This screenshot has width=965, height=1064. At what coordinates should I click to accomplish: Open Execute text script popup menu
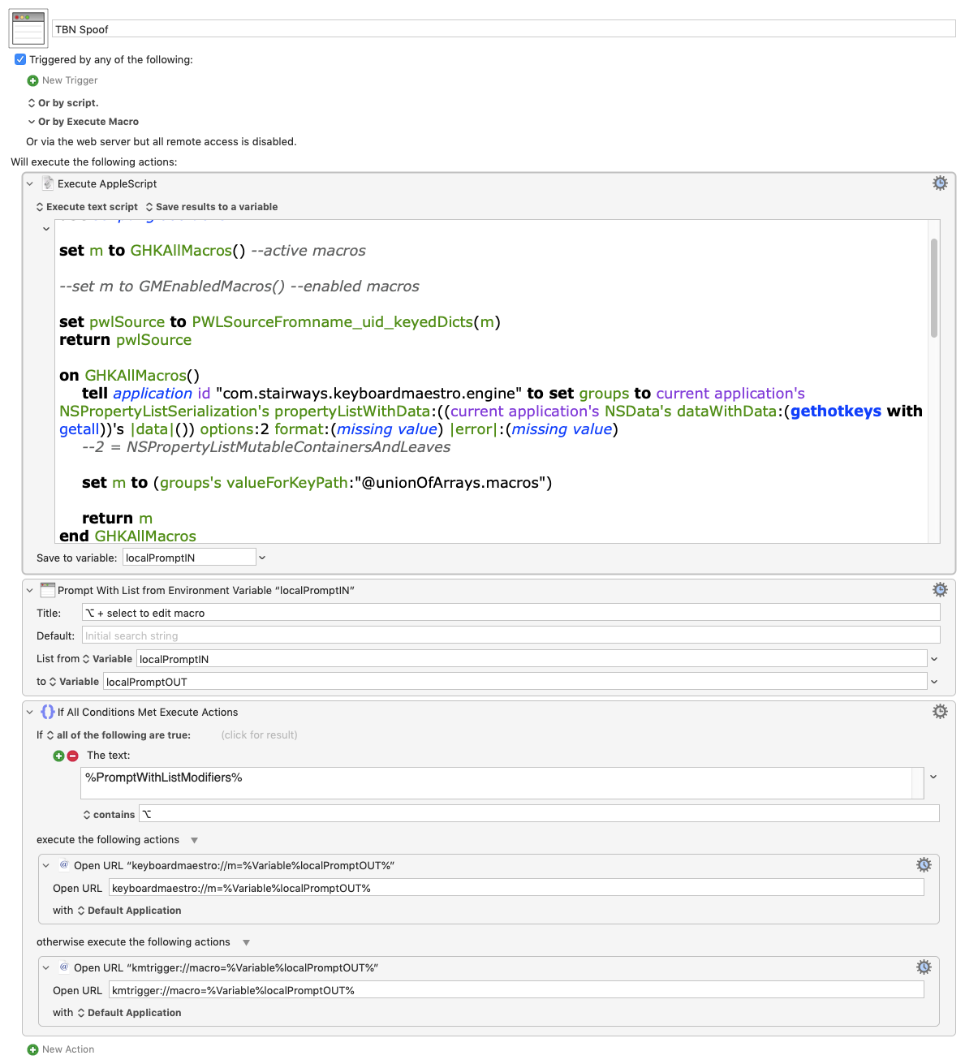87,207
